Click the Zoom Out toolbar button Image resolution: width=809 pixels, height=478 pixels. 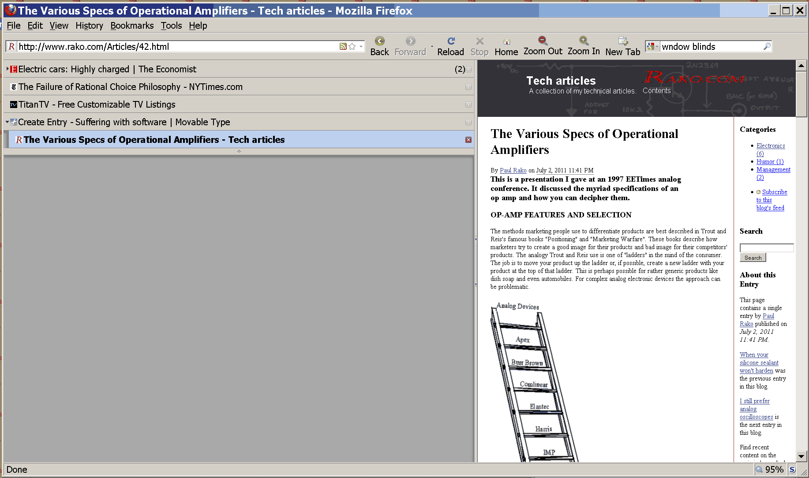click(x=543, y=46)
